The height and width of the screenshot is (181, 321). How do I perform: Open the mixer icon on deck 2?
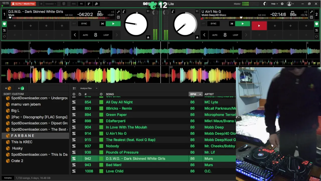click(x=311, y=17)
